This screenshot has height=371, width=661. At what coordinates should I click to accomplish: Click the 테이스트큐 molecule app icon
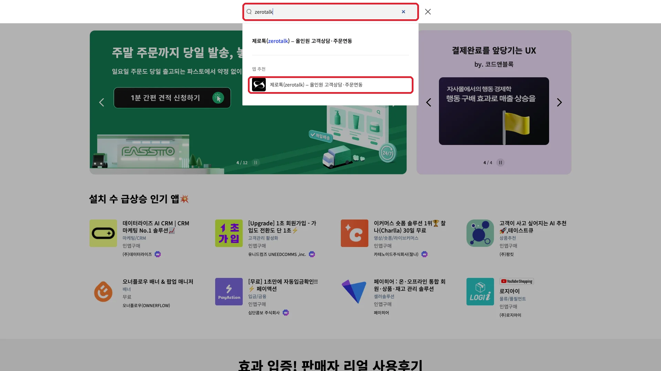(480, 233)
